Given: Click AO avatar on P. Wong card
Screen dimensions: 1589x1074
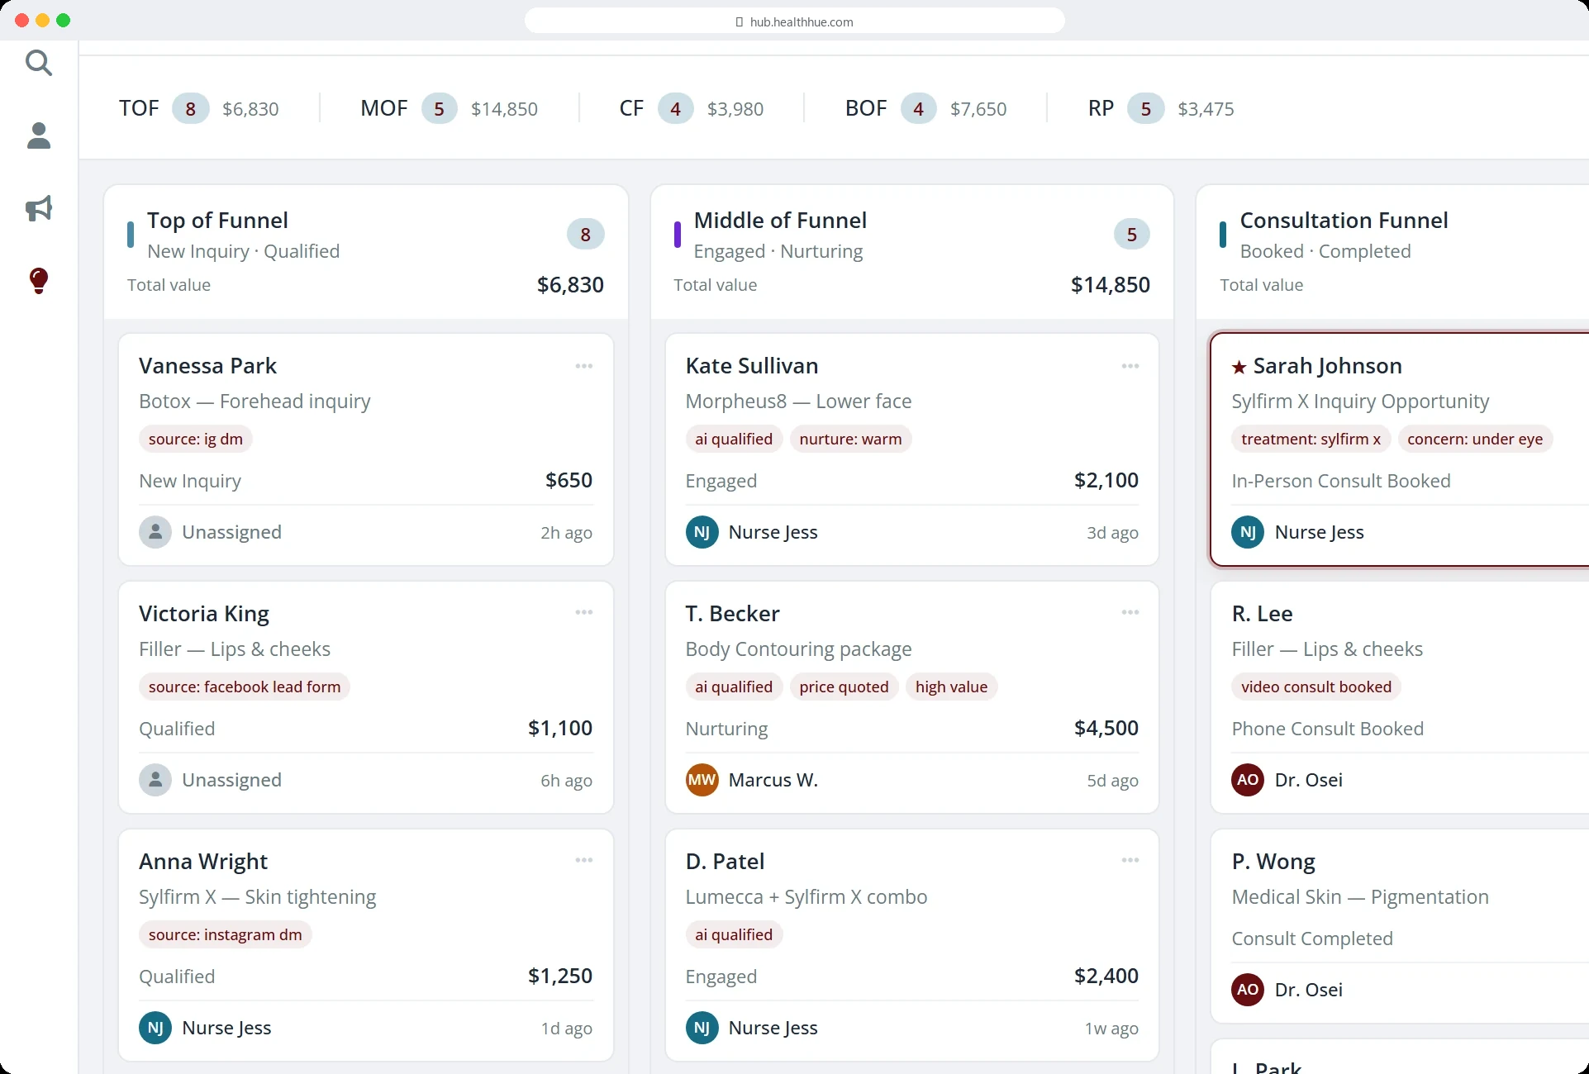Looking at the screenshot, I should 1248,990.
